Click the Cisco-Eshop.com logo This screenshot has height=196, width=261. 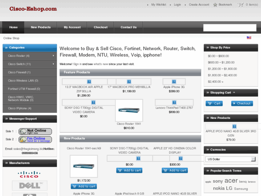click(x=33, y=9)
